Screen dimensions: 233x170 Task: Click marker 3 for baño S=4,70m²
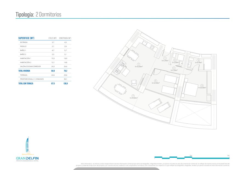click(198, 60)
